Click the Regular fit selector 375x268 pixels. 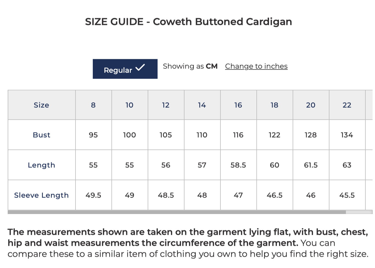pos(125,69)
